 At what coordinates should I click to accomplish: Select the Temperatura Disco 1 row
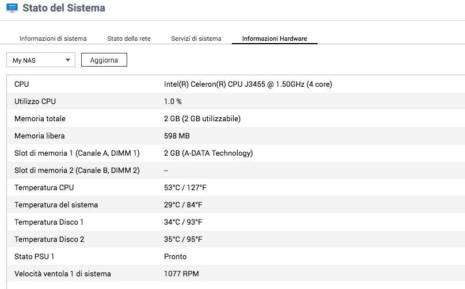click(x=235, y=222)
